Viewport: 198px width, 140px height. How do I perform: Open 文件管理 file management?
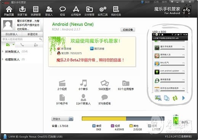(89, 11)
